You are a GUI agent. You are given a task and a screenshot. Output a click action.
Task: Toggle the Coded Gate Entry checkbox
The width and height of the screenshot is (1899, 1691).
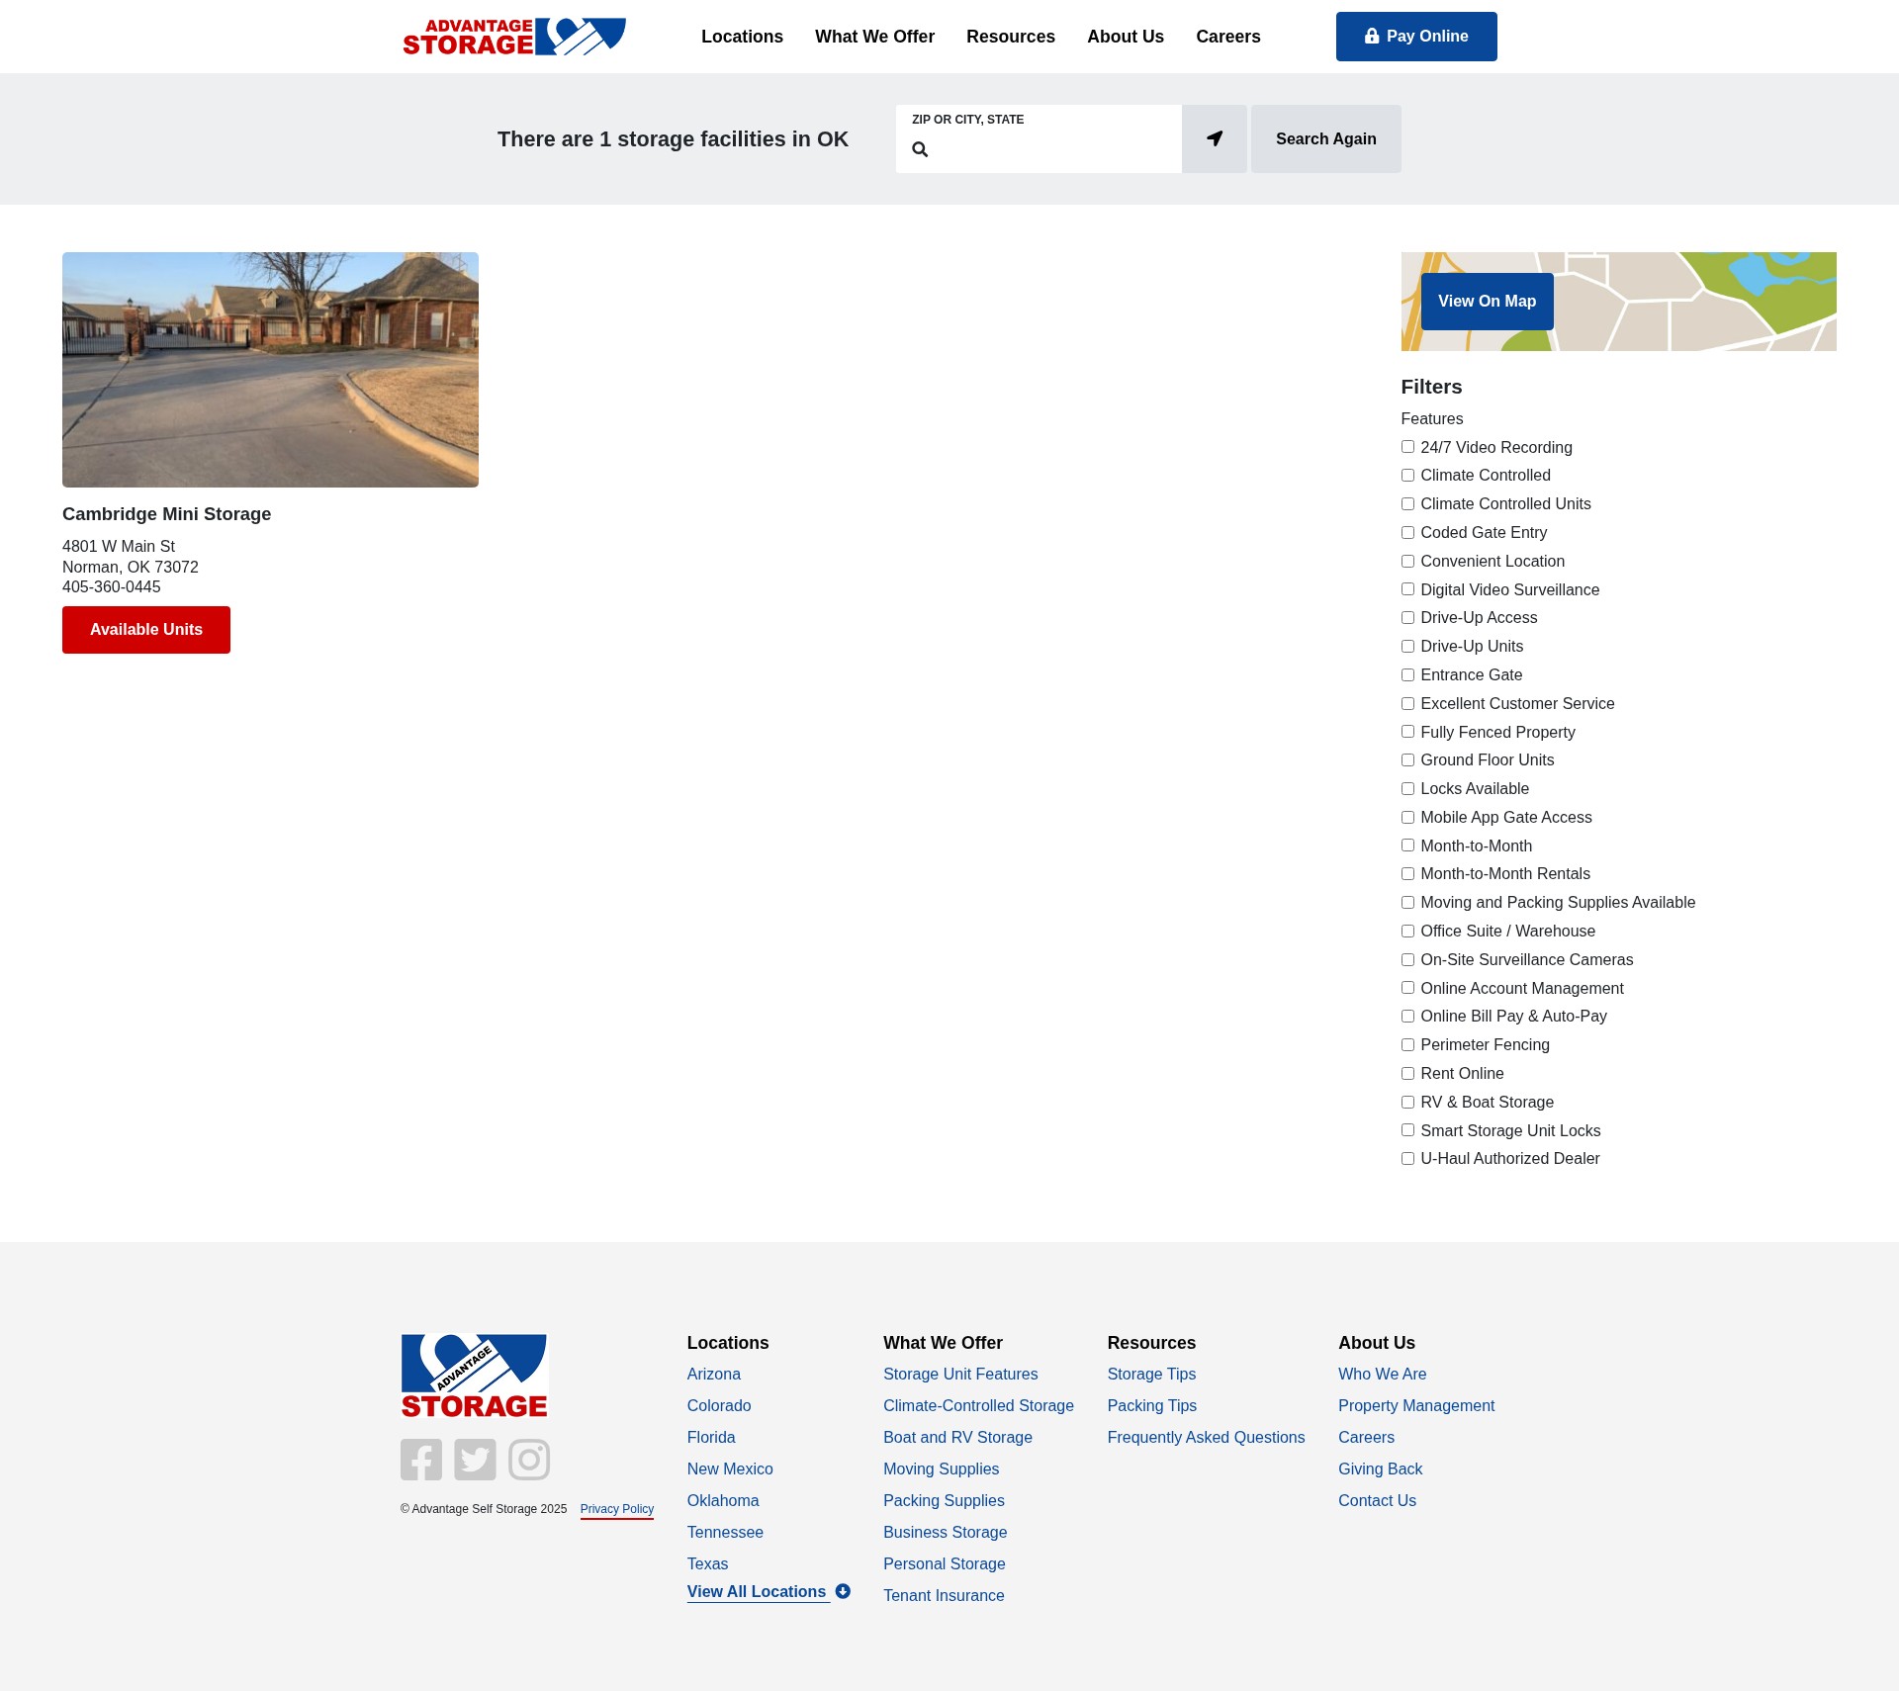pyautogui.click(x=1407, y=533)
